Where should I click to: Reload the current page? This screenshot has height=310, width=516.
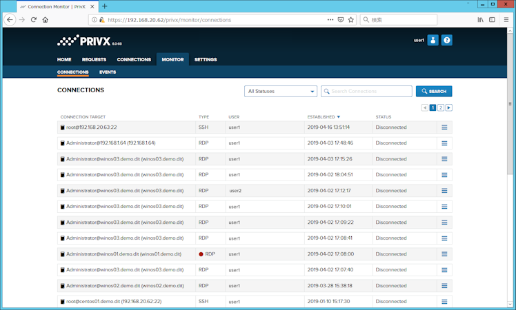click(x=34, y=20)
